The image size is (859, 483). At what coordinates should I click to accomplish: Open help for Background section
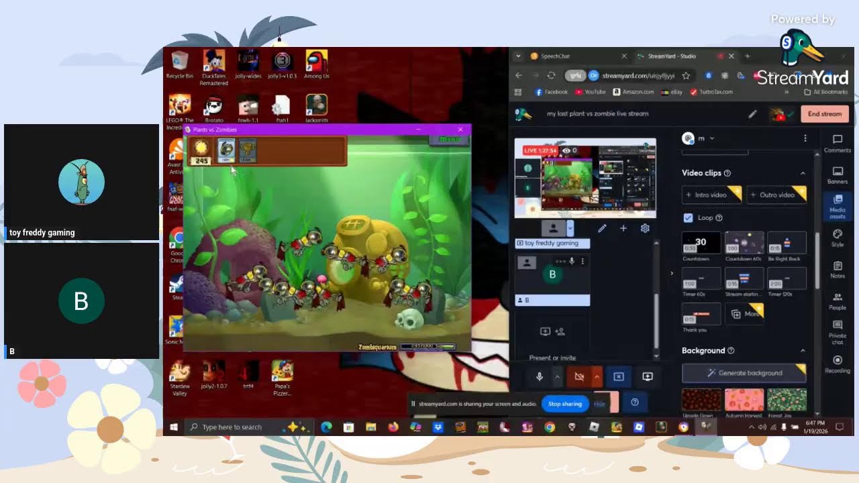point(731,351)
